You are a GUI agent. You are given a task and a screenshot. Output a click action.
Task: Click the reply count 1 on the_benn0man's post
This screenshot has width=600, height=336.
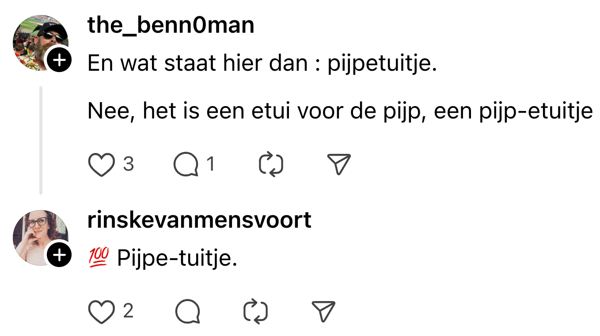click(211, 164)
